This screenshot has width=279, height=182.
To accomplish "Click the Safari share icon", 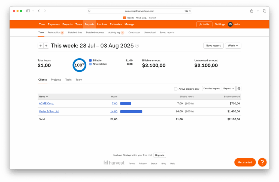I will click(x=251, y=11).
